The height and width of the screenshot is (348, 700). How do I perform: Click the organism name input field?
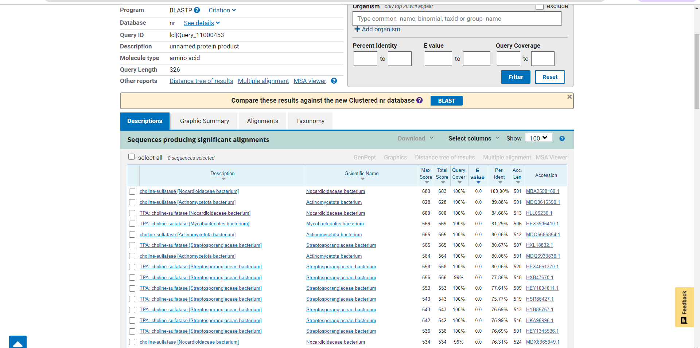(457, 19)
